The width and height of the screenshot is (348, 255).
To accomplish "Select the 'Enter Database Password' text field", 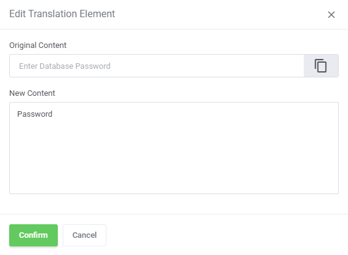I will click(x=157, y=66).
